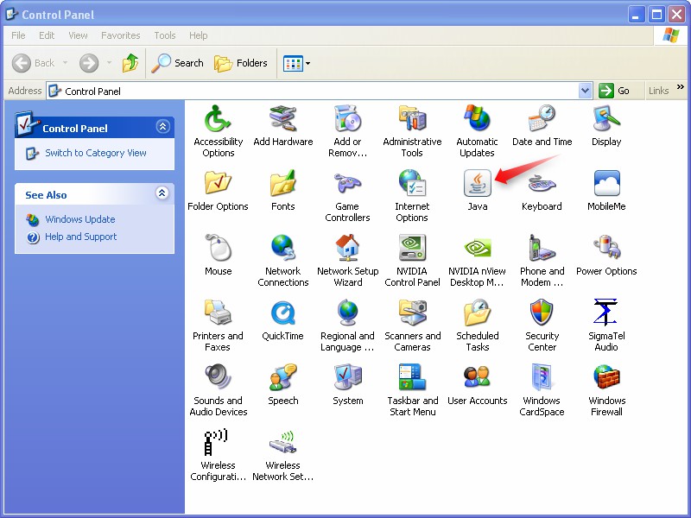Collapse the Control Panel sidebar section
Screen dimensions: 691x518
[x=162, y=126]
